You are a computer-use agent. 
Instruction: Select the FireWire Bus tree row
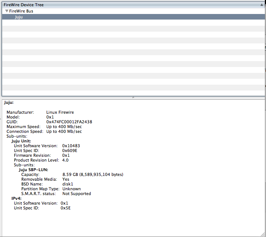(133, 11)
